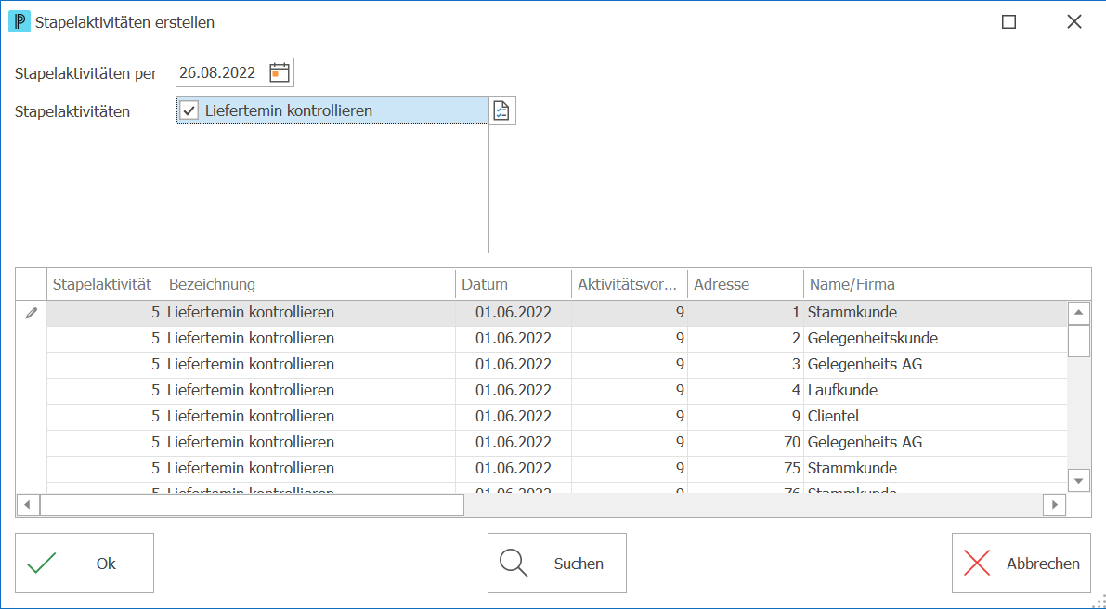This screenshot has height=609, width=1106.
Task: Click Bezeichnung cell in the Clientel row
Action: pyautogui.click(x=309, y=417)
